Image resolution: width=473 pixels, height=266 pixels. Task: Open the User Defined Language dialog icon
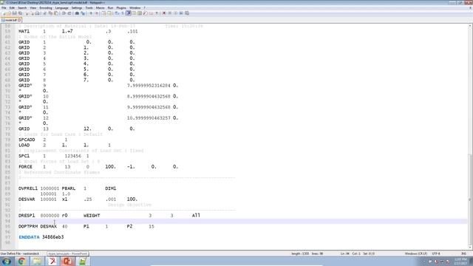[135, 13]
